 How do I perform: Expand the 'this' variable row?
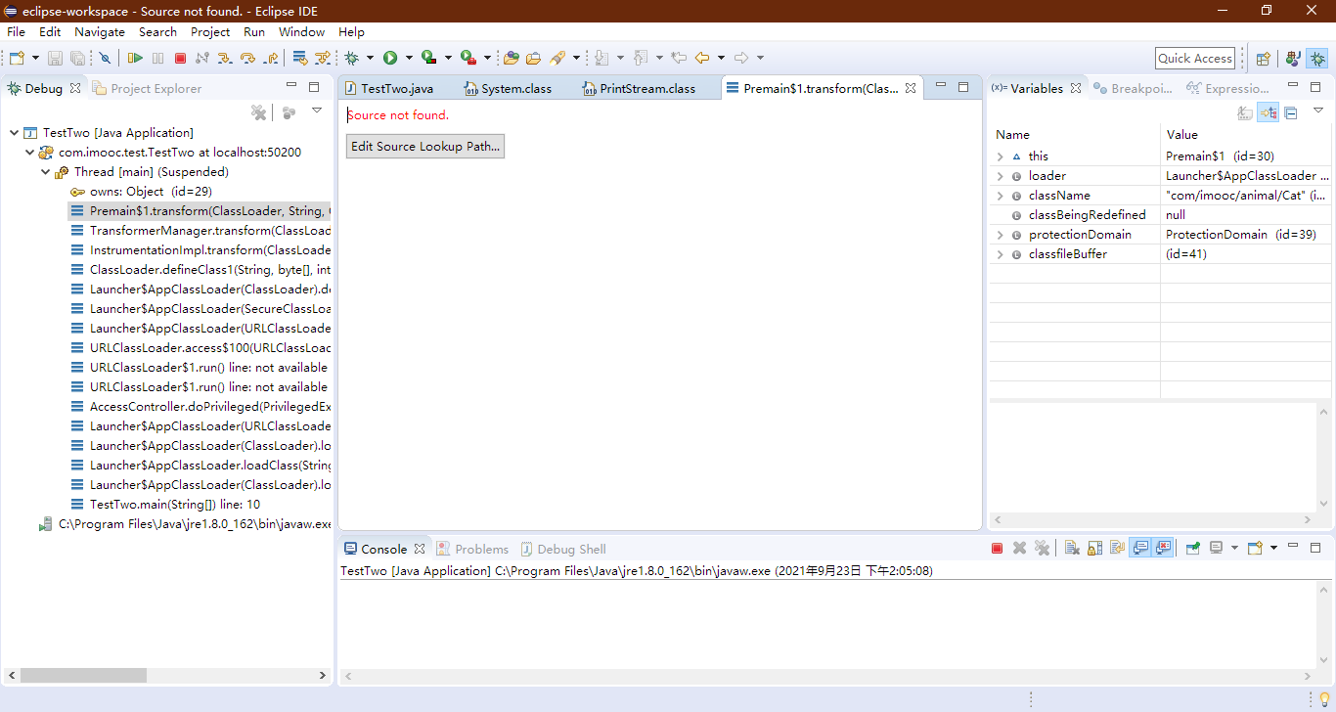[x=1000, y=156]
